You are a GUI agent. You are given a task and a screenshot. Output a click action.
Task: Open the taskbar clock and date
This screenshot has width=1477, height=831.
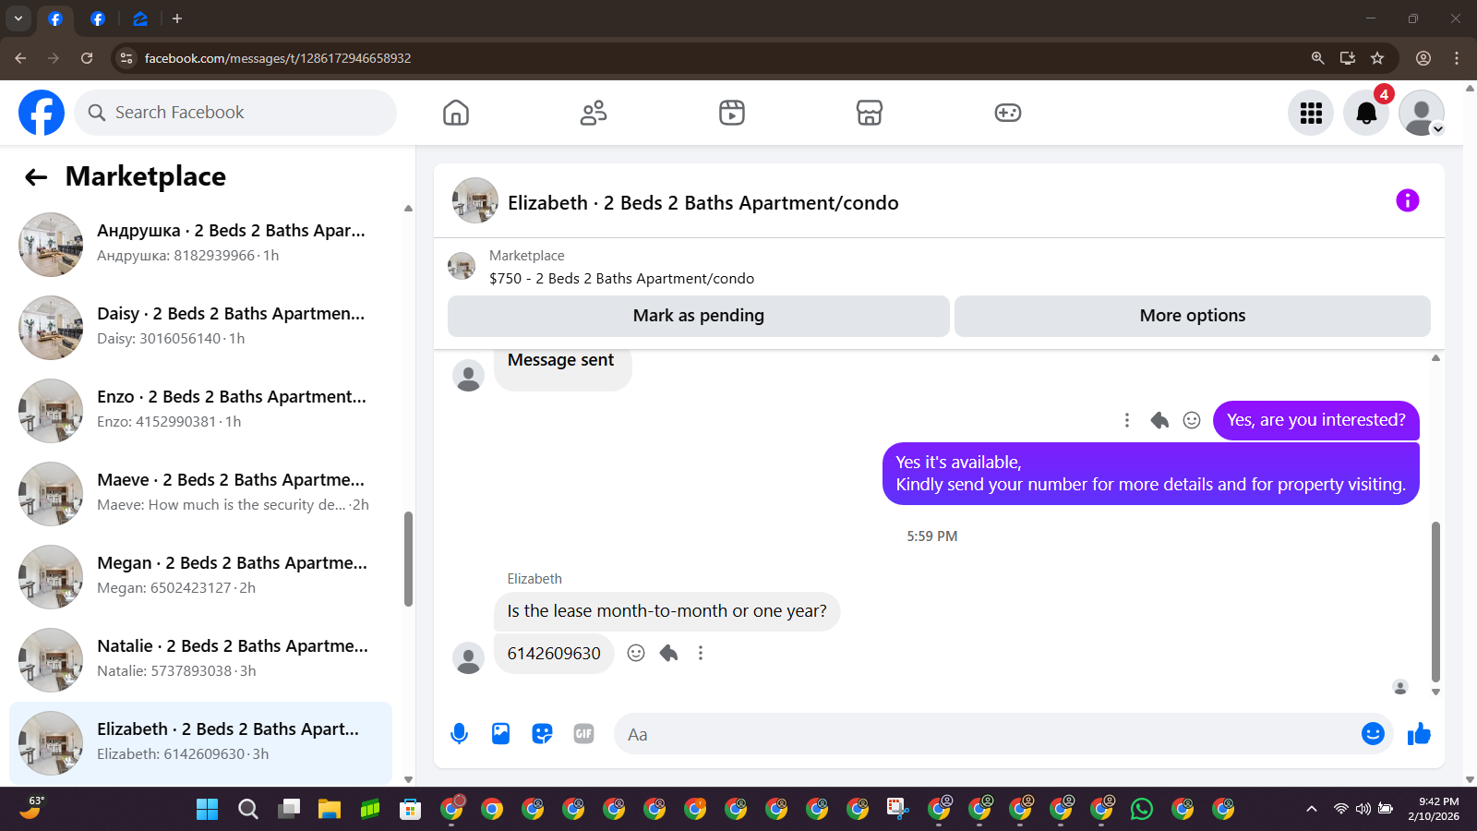(x=1434, y=809)
